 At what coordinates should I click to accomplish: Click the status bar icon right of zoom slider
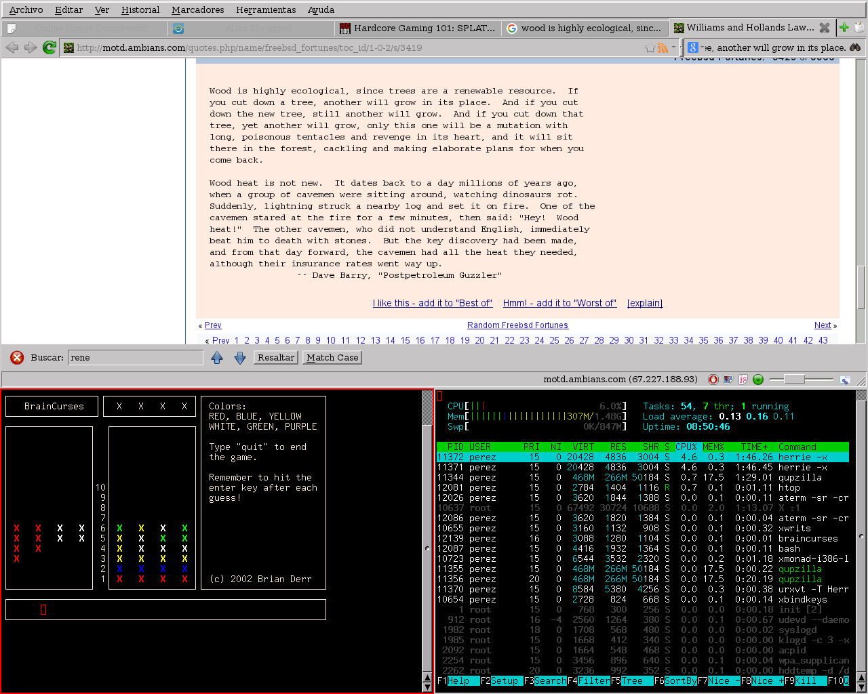(x=845, y=380)
